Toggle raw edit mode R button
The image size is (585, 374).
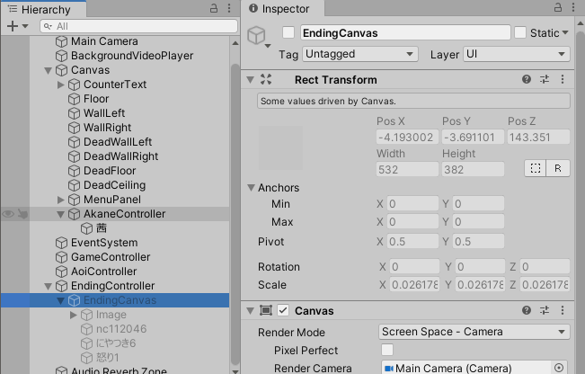(x=558, y=168)
